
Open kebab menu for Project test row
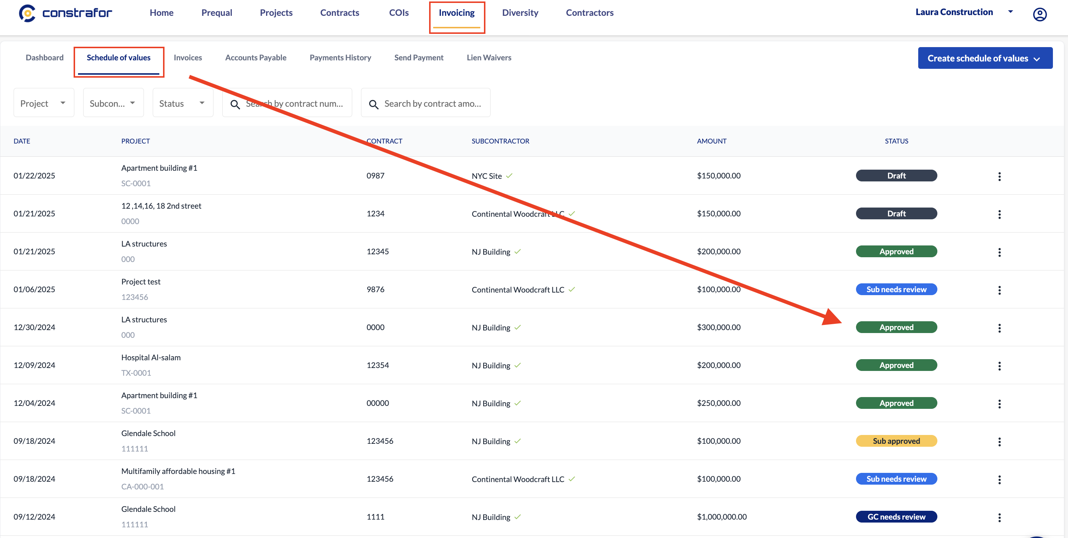(999, 290)
